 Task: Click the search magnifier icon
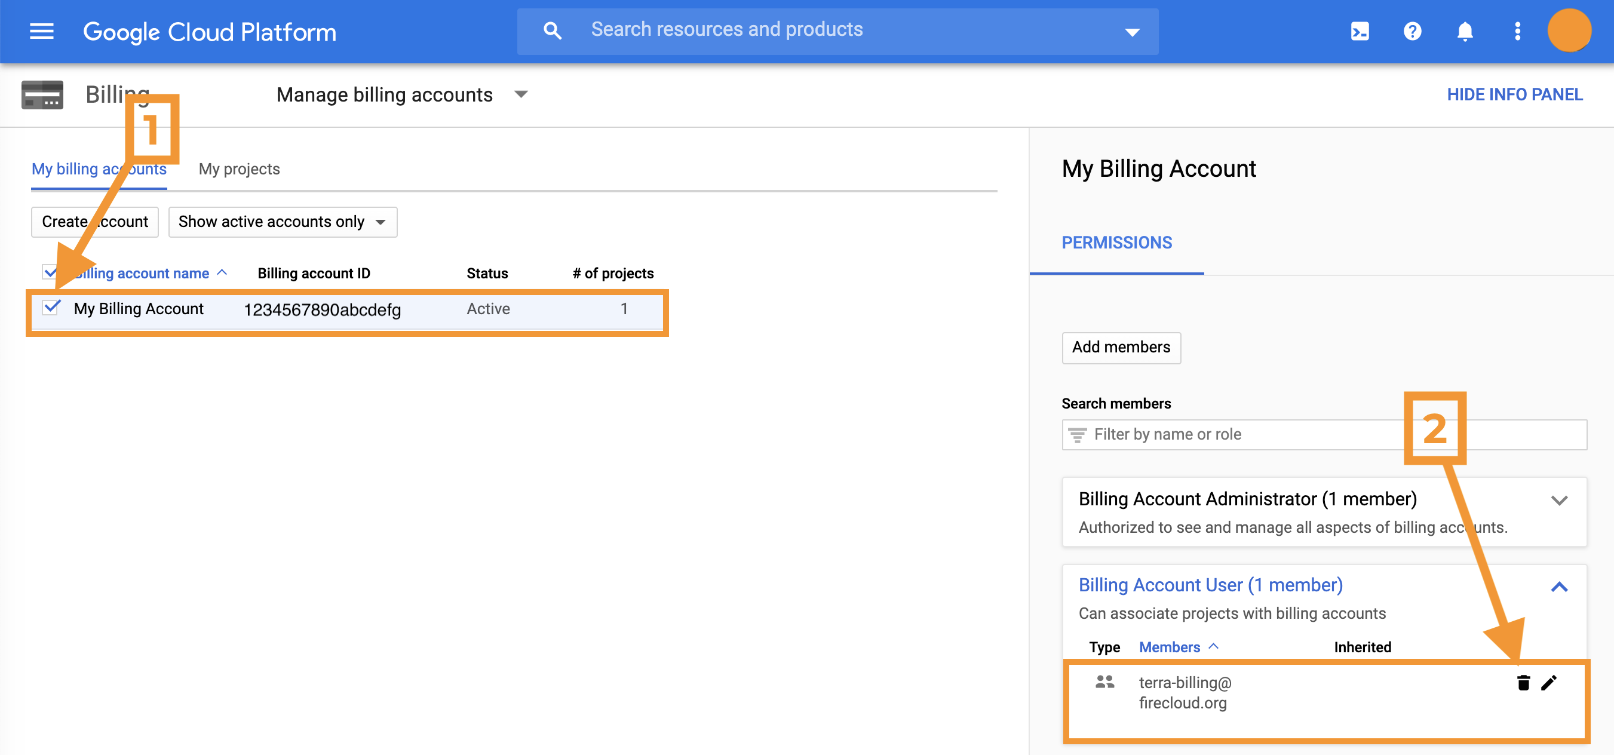[x=551, y=30]
